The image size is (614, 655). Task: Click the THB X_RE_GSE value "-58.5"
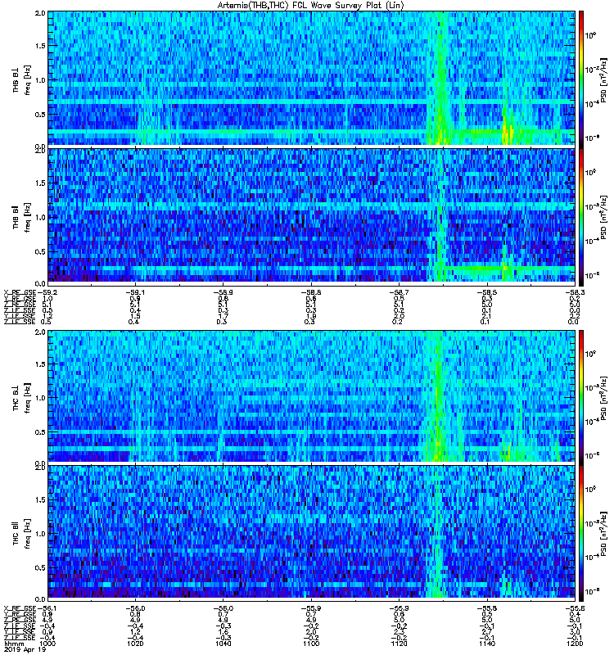click(487, 292)
